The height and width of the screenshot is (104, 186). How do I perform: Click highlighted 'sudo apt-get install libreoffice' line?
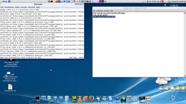click(x=104, y=17)
